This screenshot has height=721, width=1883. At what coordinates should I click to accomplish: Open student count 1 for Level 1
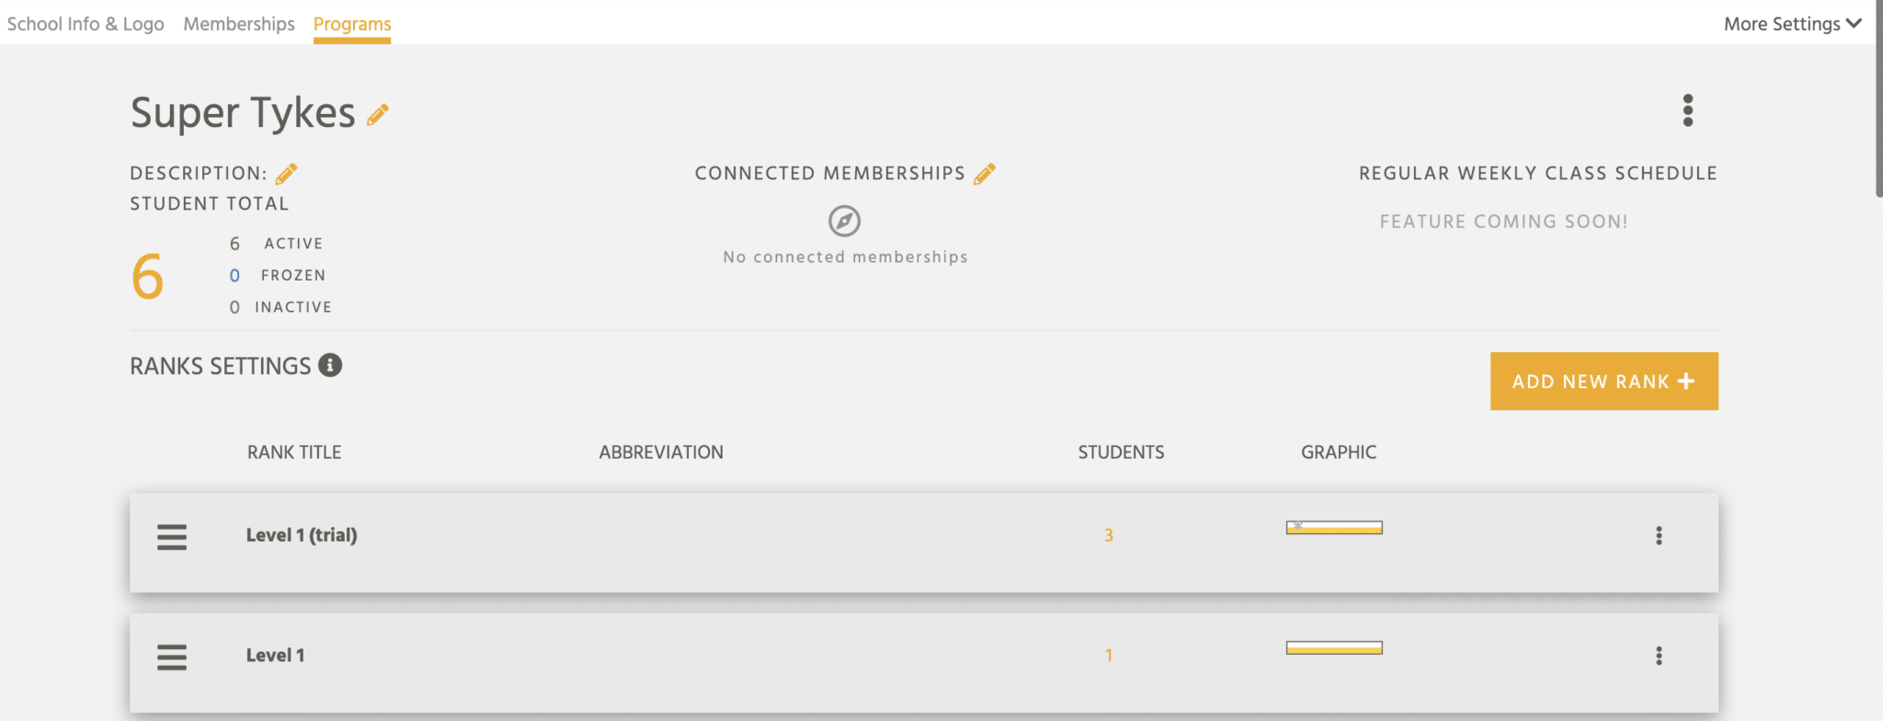point(1109,656)
